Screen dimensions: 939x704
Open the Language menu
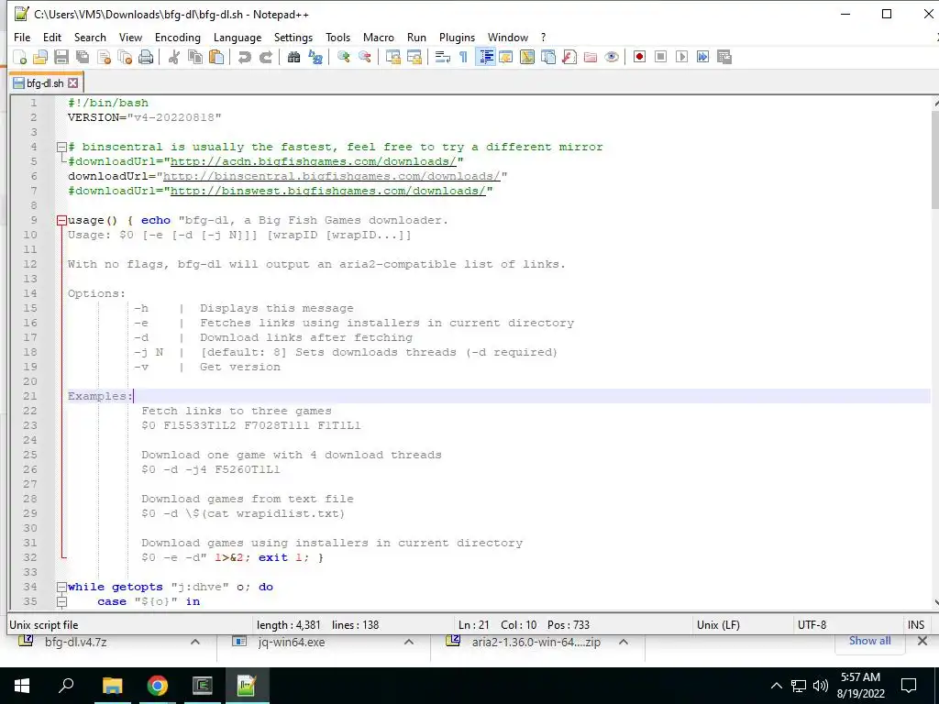(x=238, y=37)
